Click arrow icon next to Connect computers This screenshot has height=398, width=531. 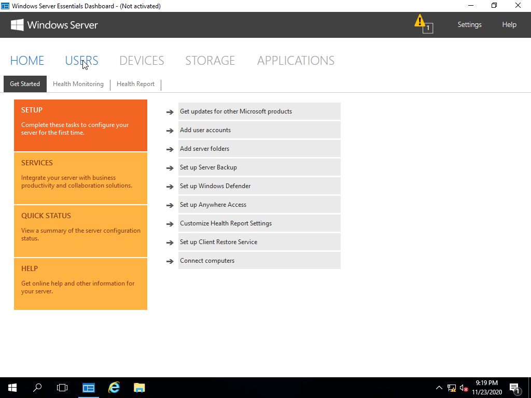click(170, 261)
